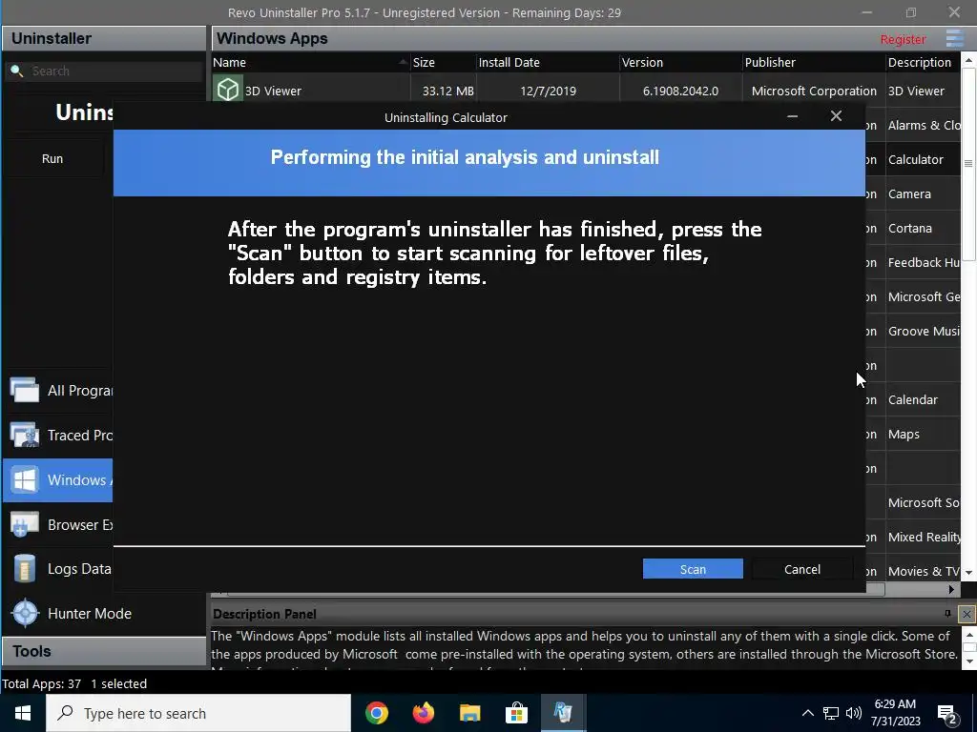The height and width of the screenshot is (732, 977).
Task: Select the 3D Viewer app icon
Action: [x=227, y=90]
